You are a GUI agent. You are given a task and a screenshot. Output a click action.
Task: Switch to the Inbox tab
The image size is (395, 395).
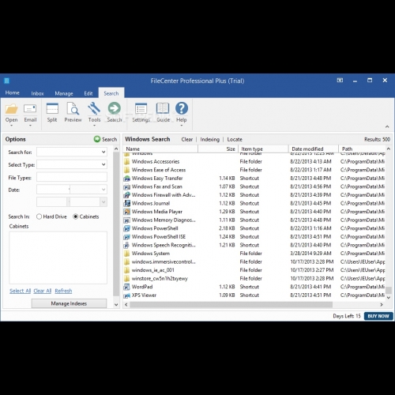click(x=37, y=93)
